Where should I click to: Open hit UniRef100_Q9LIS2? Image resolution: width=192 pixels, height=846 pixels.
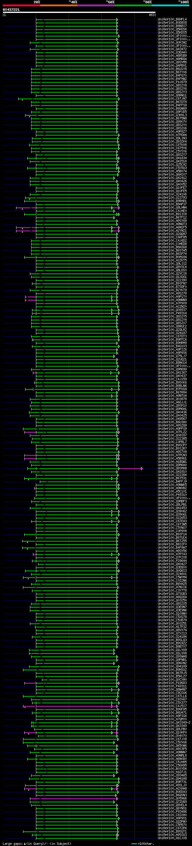coord(172,264)
